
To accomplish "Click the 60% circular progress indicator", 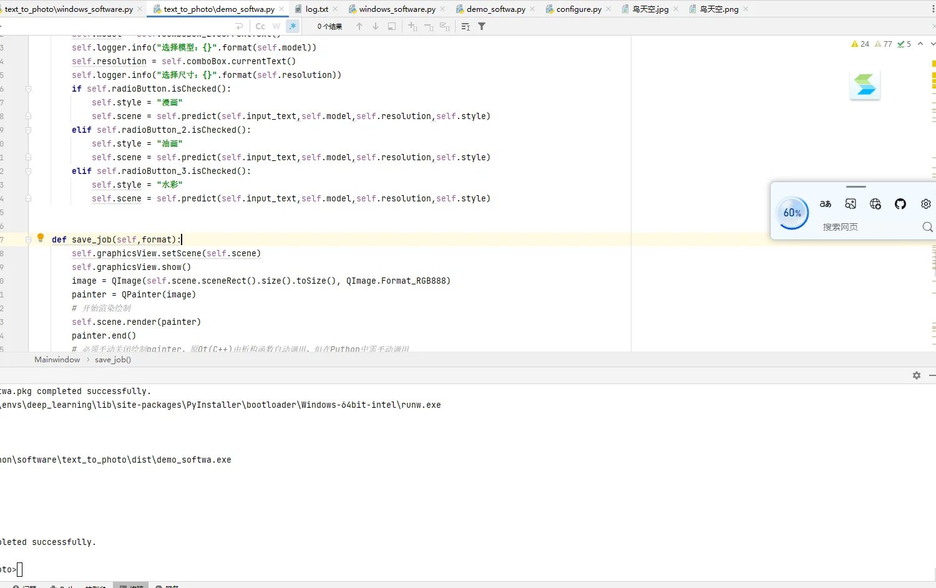I will tap(792, 213).
